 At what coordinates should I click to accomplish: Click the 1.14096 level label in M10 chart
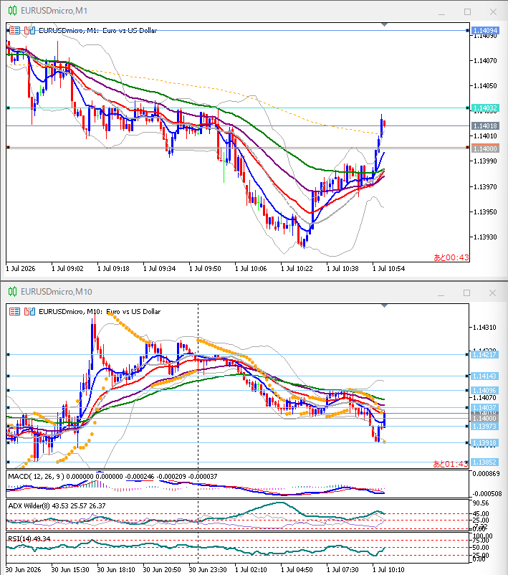(x=484, y=391)
